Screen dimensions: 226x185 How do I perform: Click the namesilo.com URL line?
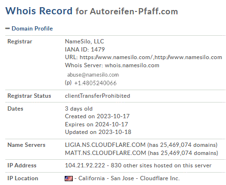[x=144, y=57]
